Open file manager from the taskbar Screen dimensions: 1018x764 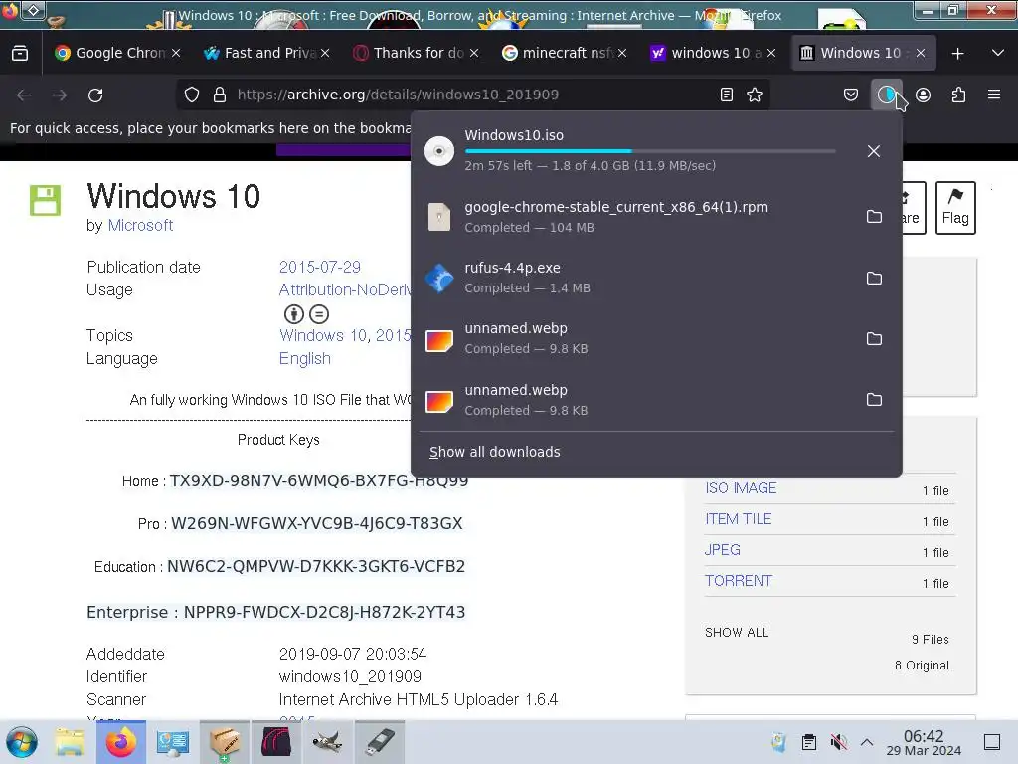pos(70,742)
